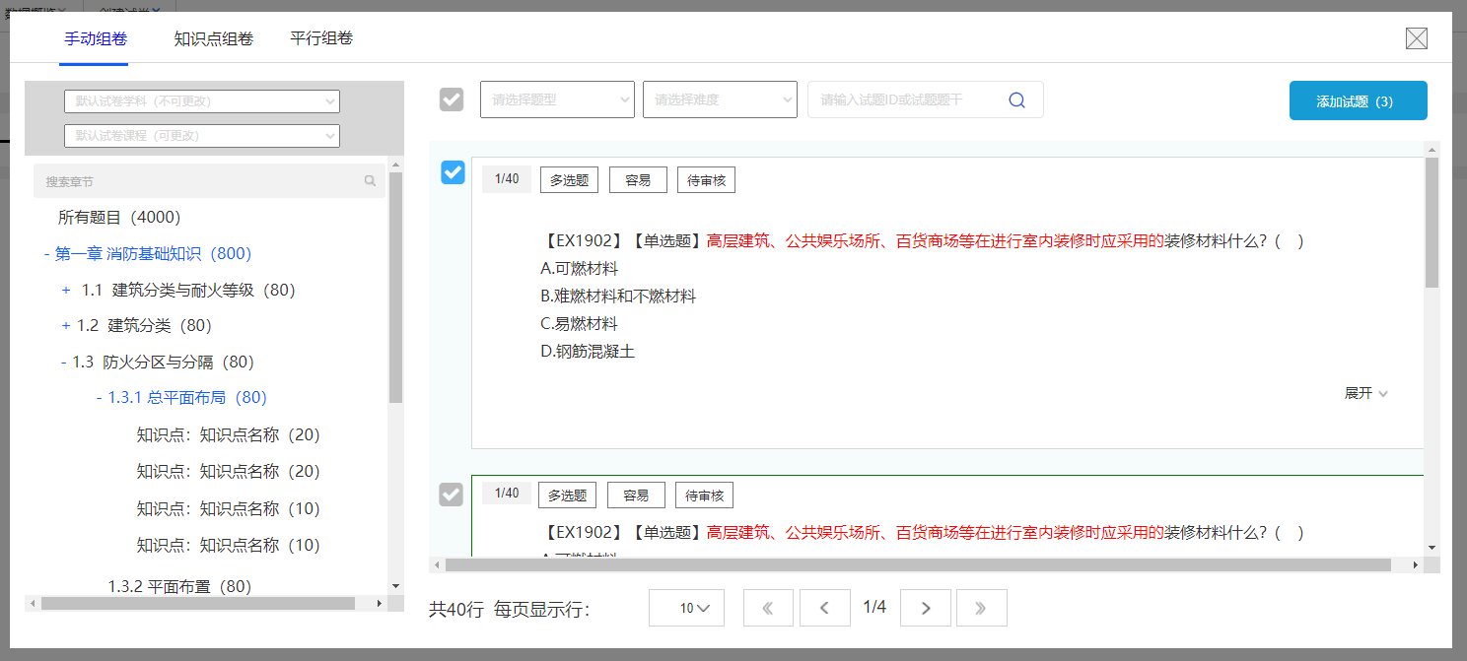
Task: Focus the 搜索章节 search field
Action: [x=209, y=181]
